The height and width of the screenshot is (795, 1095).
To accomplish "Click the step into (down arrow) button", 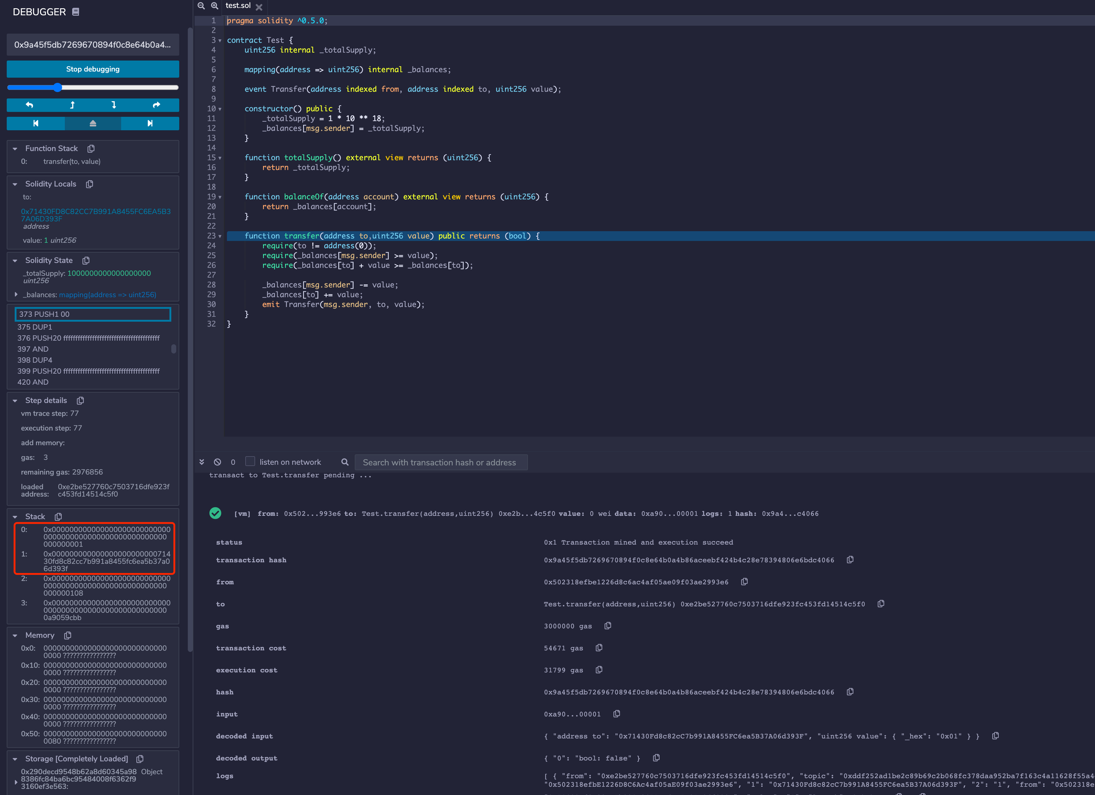I will point(114,105).
